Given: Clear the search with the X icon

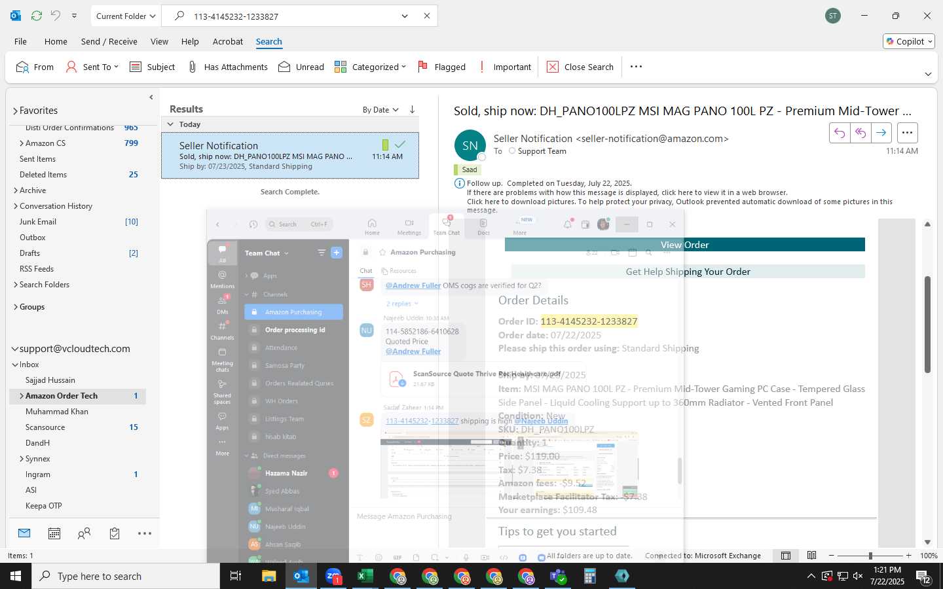Looking at the screenshot, I should click(427, 16).
